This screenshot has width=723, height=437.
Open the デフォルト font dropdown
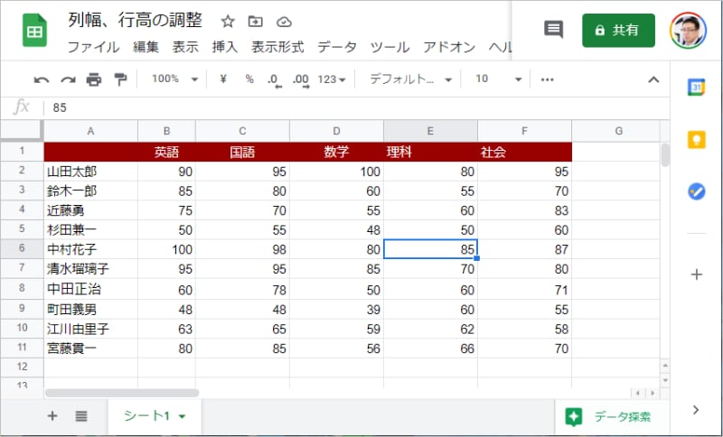point(410,79)
